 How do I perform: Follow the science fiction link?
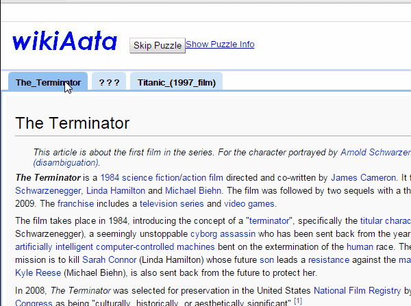[x=151, y=177]
